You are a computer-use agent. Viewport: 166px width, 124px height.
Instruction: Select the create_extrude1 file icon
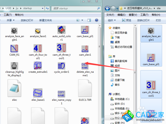[x=38, y=65]
